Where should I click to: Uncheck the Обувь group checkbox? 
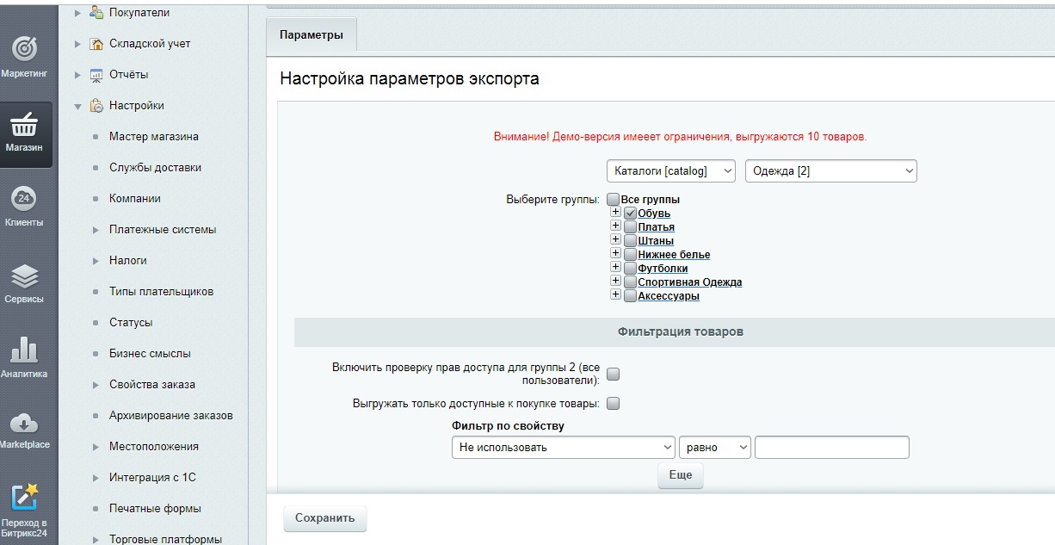pos(630,213)
